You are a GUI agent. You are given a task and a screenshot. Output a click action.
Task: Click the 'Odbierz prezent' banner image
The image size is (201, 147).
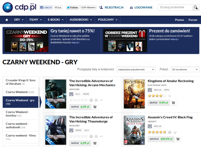(x=125, y=40)
